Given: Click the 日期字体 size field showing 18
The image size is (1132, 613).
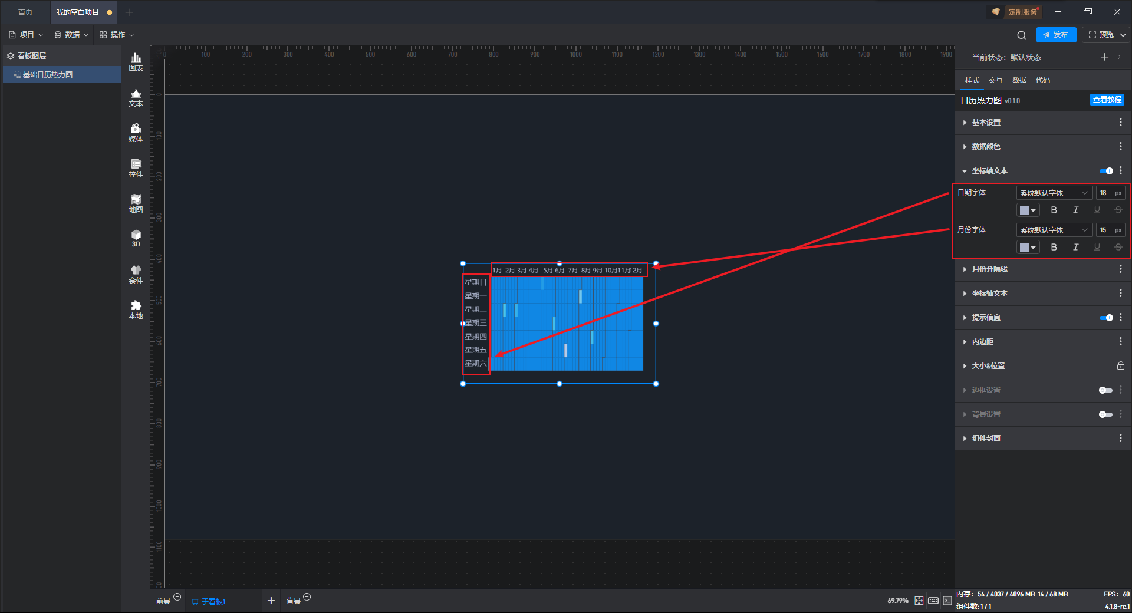Looking at the screenshot, I should point(1110,193).
